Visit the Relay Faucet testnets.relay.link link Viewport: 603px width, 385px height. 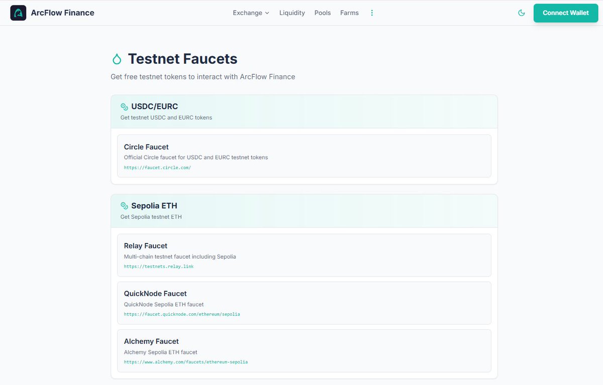[159, 267]
